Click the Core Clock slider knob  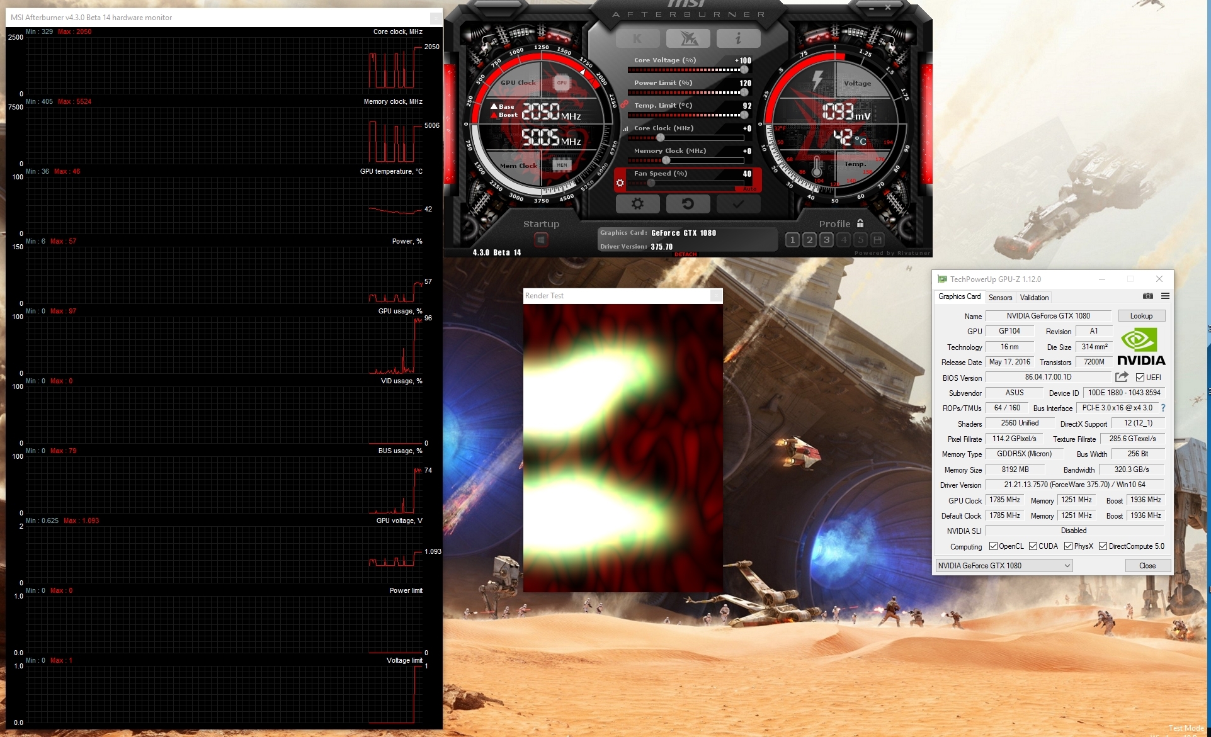[x=661, y=138]
